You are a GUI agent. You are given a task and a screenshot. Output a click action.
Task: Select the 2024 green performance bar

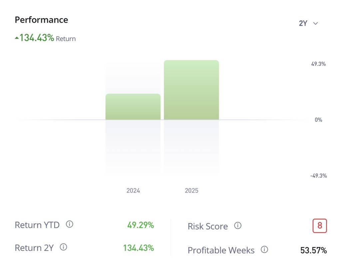click(133, 107)
